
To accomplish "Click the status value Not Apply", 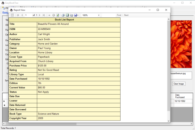I will pos(43,92).
